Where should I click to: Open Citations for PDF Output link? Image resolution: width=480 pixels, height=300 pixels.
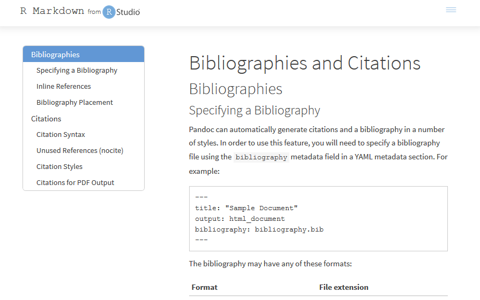point(76,183)
